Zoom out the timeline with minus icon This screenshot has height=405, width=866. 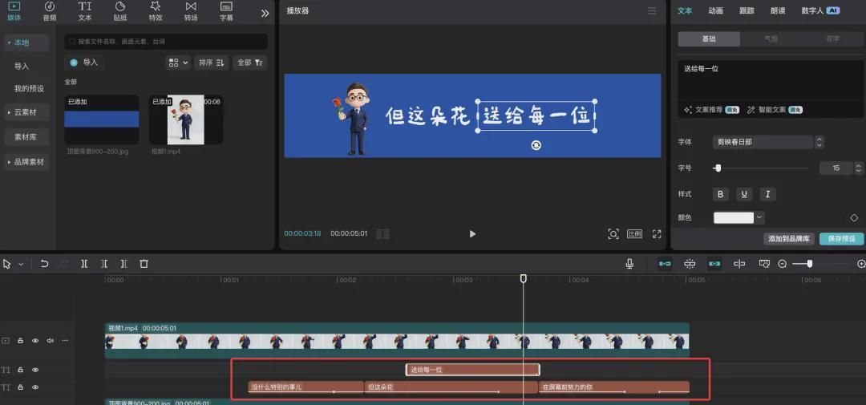(782, 264)
